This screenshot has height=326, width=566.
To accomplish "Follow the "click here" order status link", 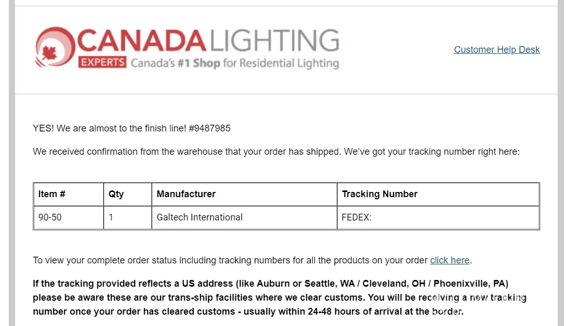I will pyautogui.click(x=449, y=260).
